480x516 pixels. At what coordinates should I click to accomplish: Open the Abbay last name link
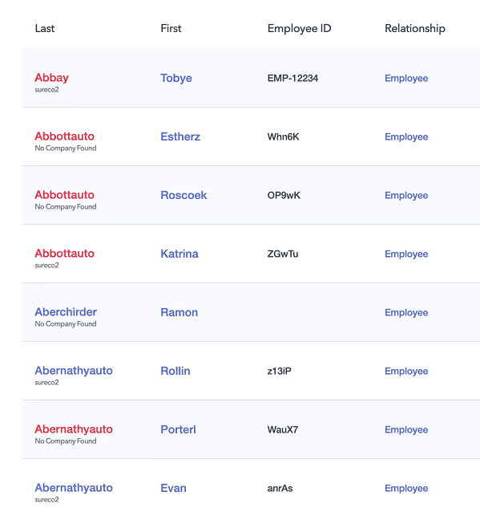(x=51, y=78)
